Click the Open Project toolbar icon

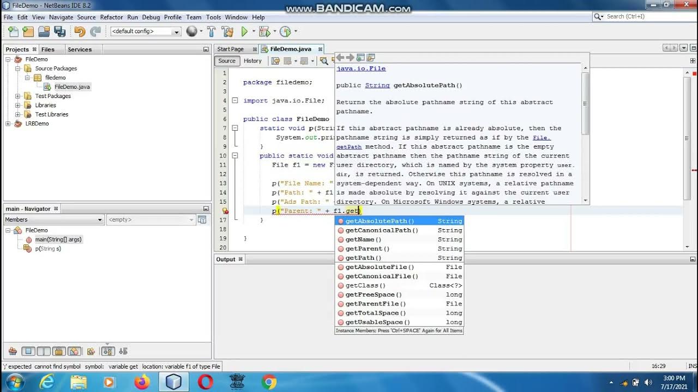point(44,32)
